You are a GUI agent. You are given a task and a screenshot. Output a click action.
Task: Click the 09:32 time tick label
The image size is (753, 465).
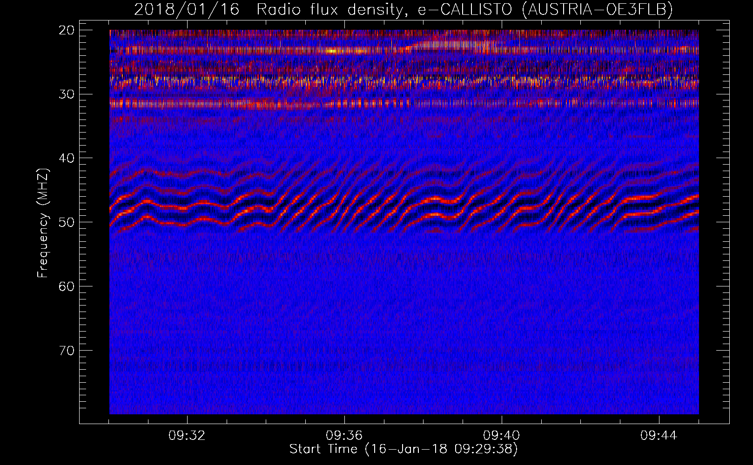pyautogui.click(x=187, y=436)
